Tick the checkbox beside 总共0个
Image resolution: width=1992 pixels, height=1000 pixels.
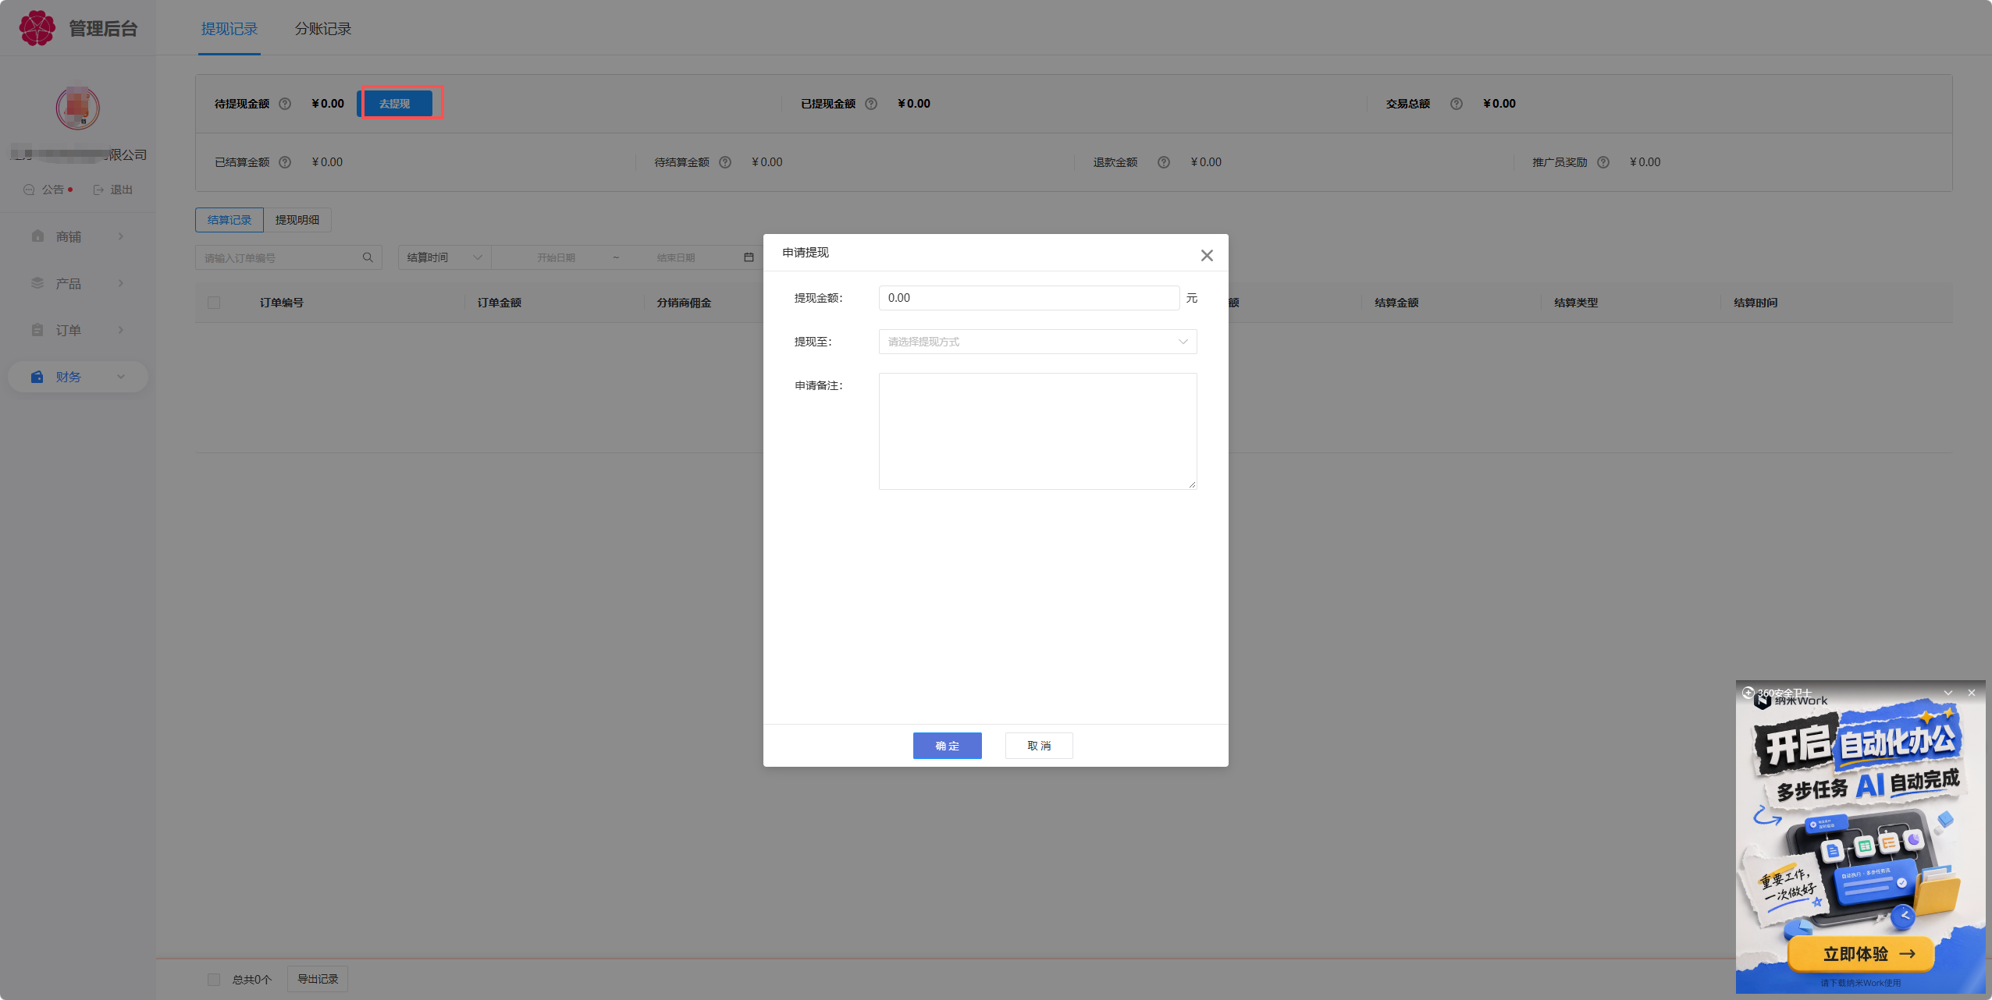[214, 979]
